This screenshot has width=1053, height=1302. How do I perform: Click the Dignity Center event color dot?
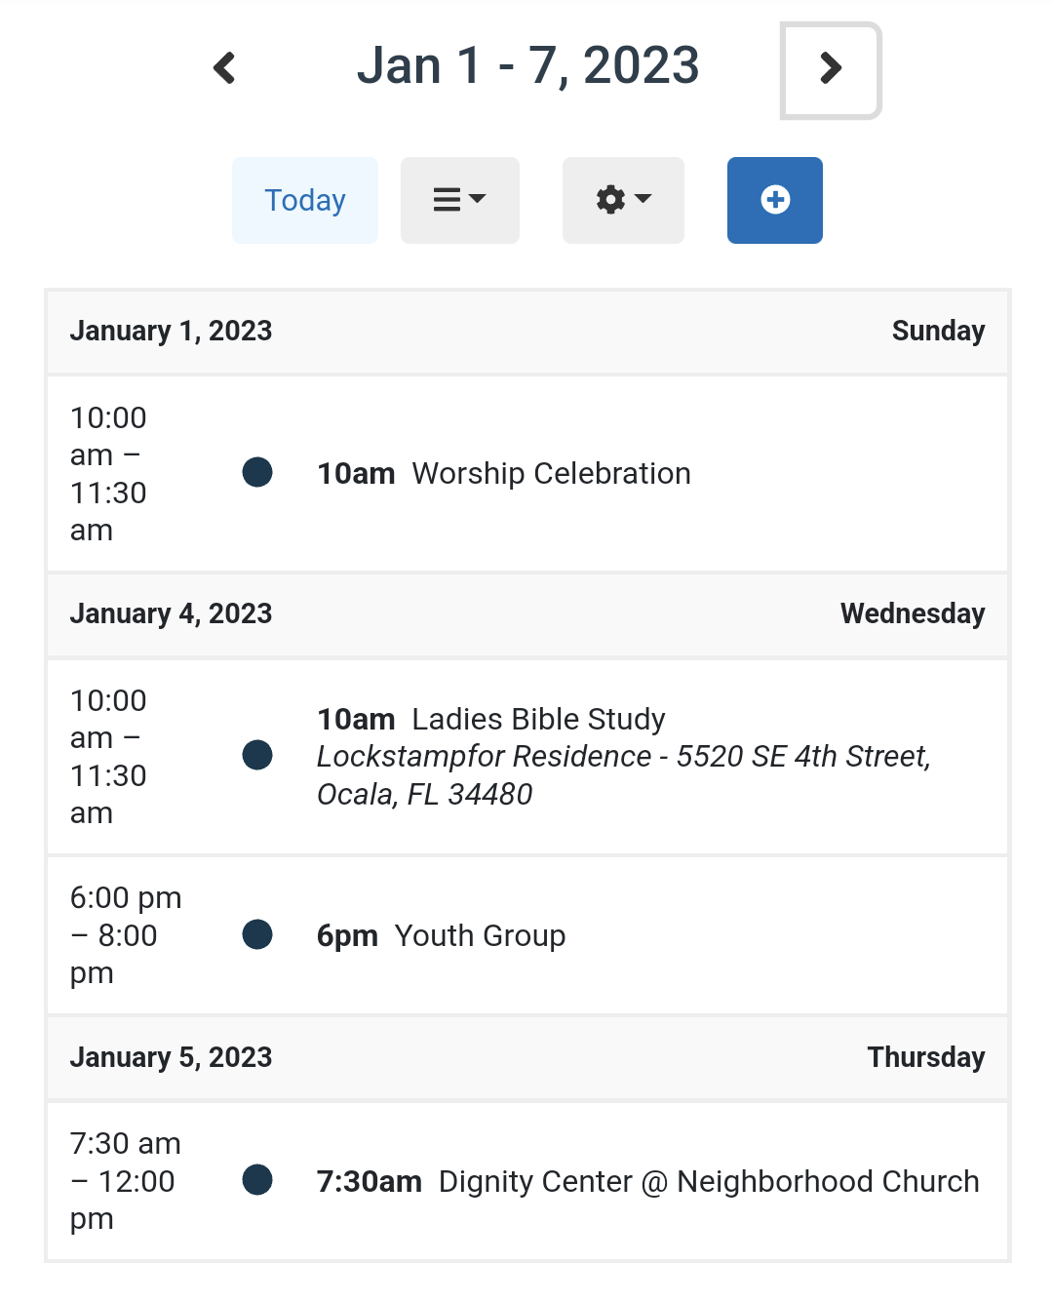coord(257,1180)
